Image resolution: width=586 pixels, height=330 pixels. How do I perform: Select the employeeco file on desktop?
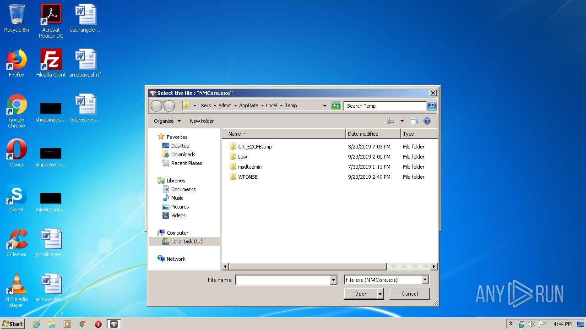(51, 157)
